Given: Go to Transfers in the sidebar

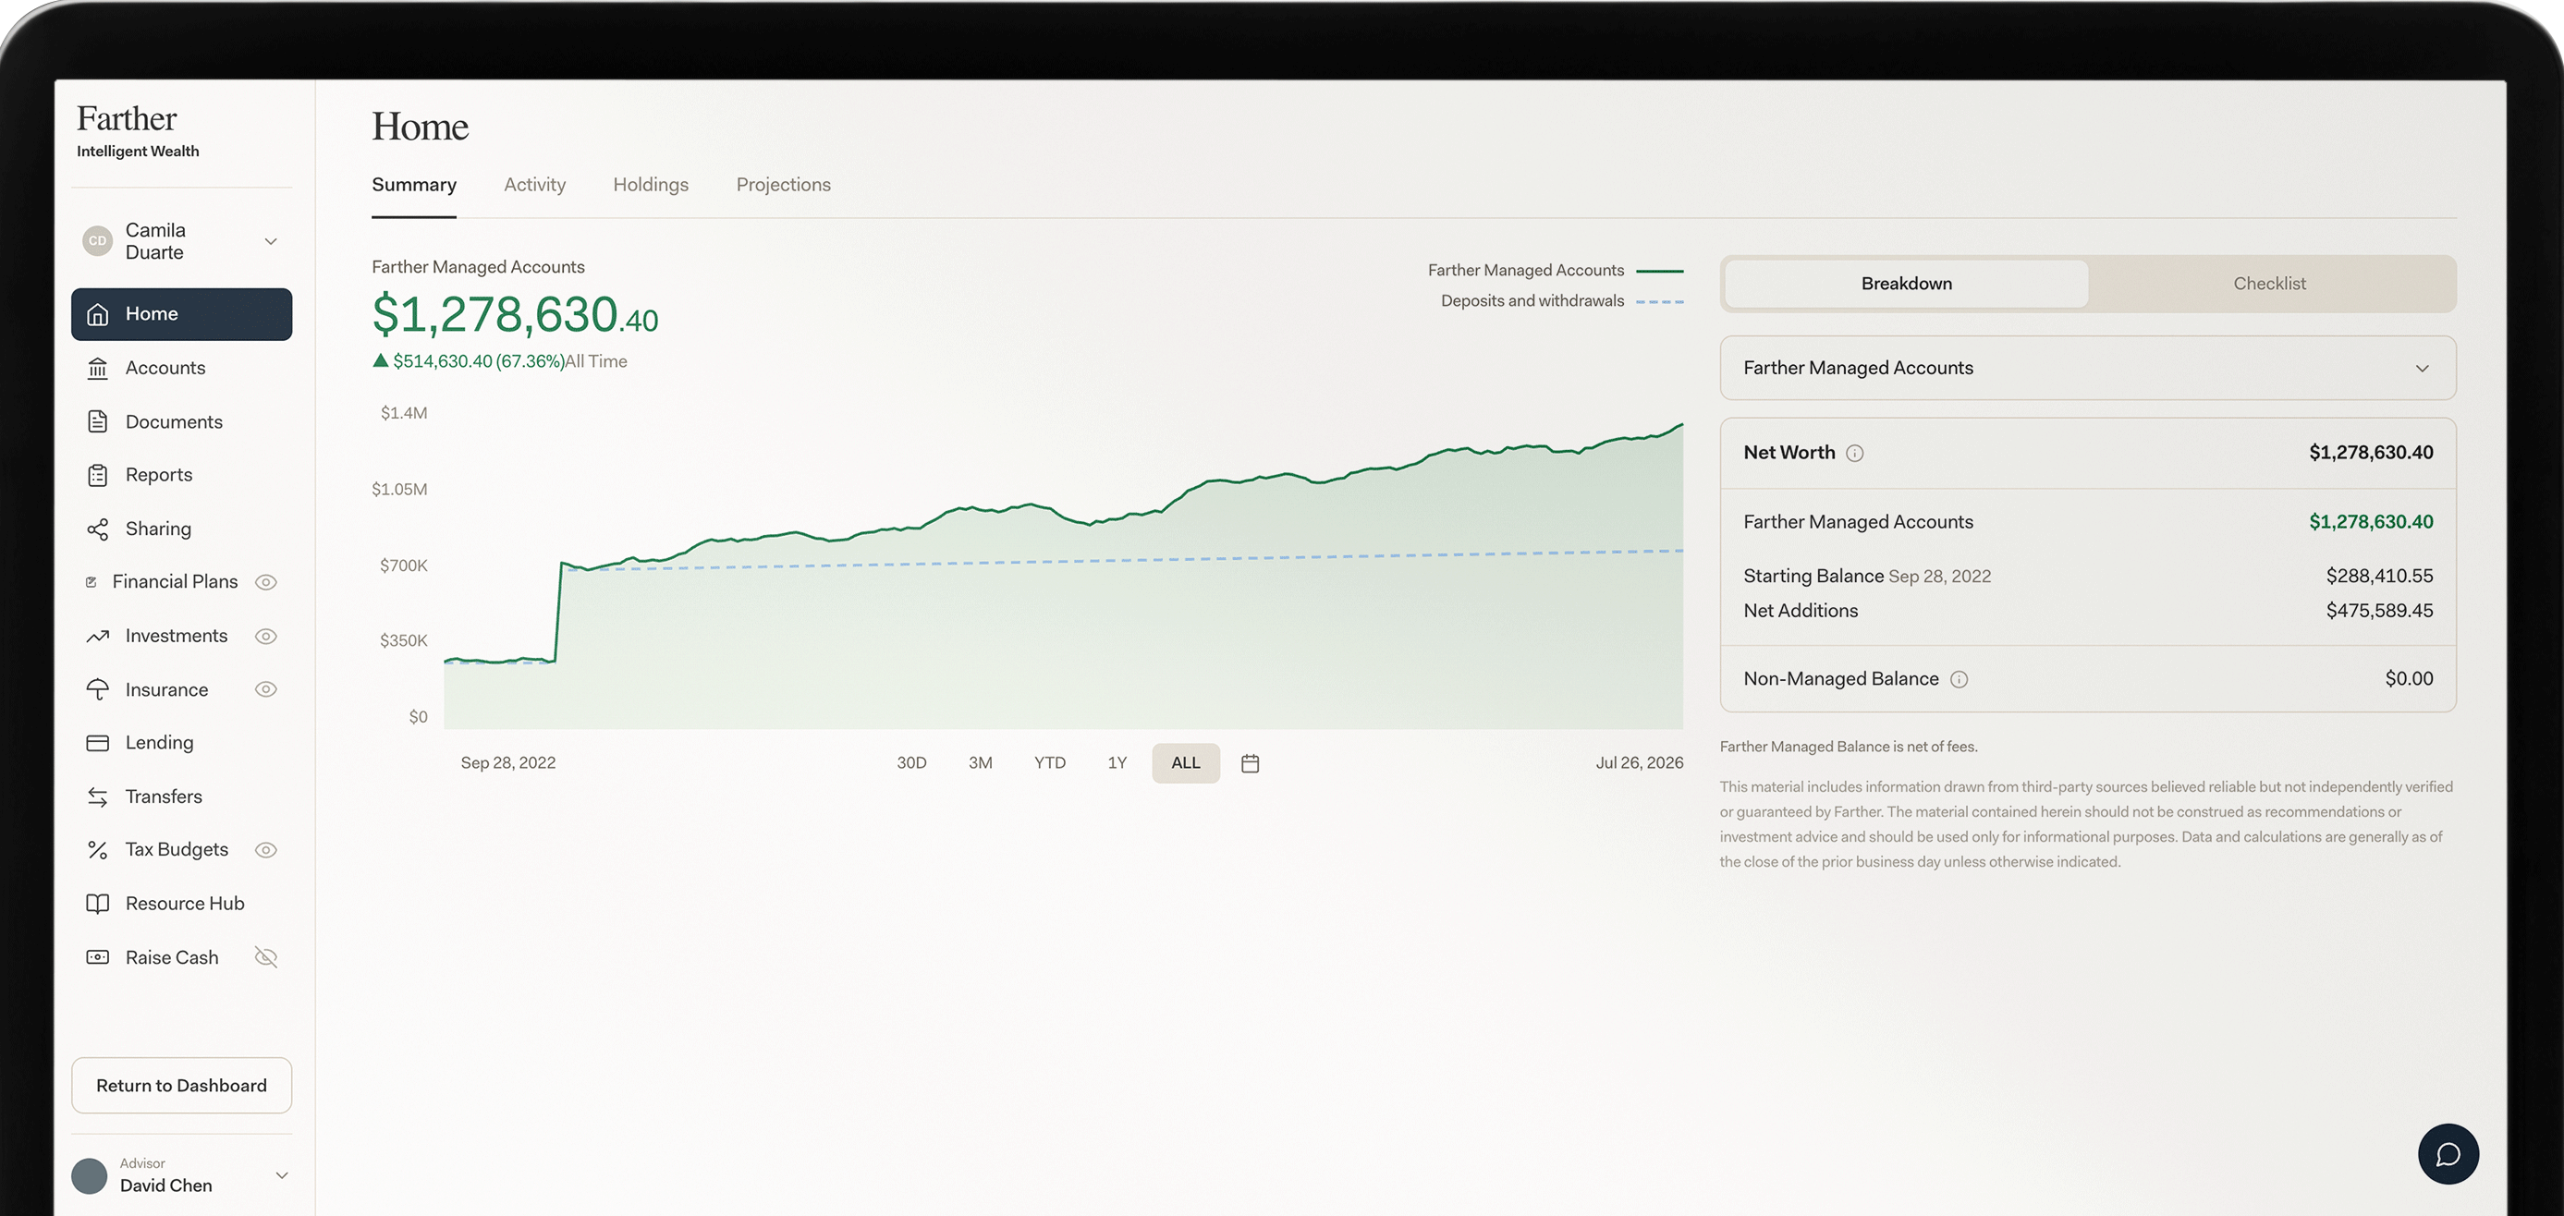Looking at the screenshot, I should click(x=181, y=797).
